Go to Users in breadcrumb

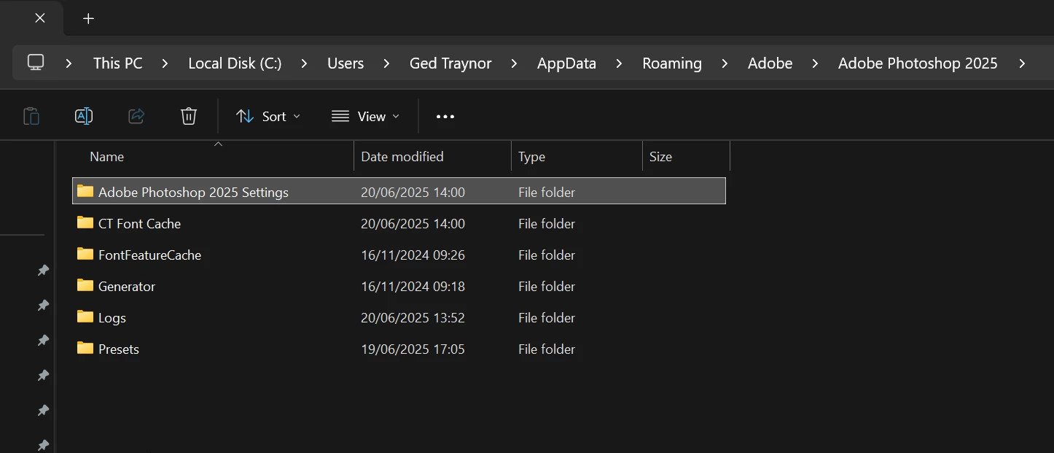tap(346, 63)
